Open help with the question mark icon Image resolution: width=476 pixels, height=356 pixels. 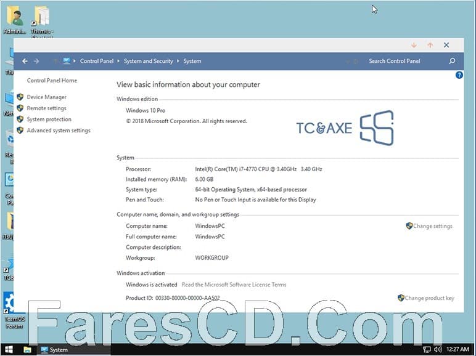[459, 75]
